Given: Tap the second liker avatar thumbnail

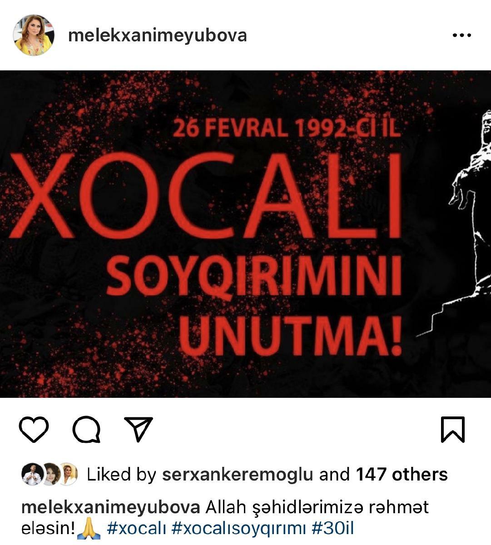Looking at the screenshot, I should point(50,475).
